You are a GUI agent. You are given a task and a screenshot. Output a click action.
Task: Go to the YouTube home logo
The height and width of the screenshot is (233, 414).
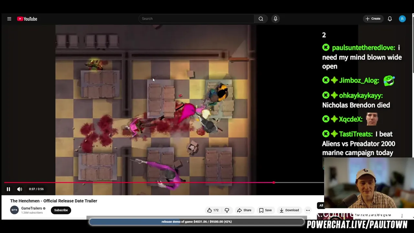(27, 19)
